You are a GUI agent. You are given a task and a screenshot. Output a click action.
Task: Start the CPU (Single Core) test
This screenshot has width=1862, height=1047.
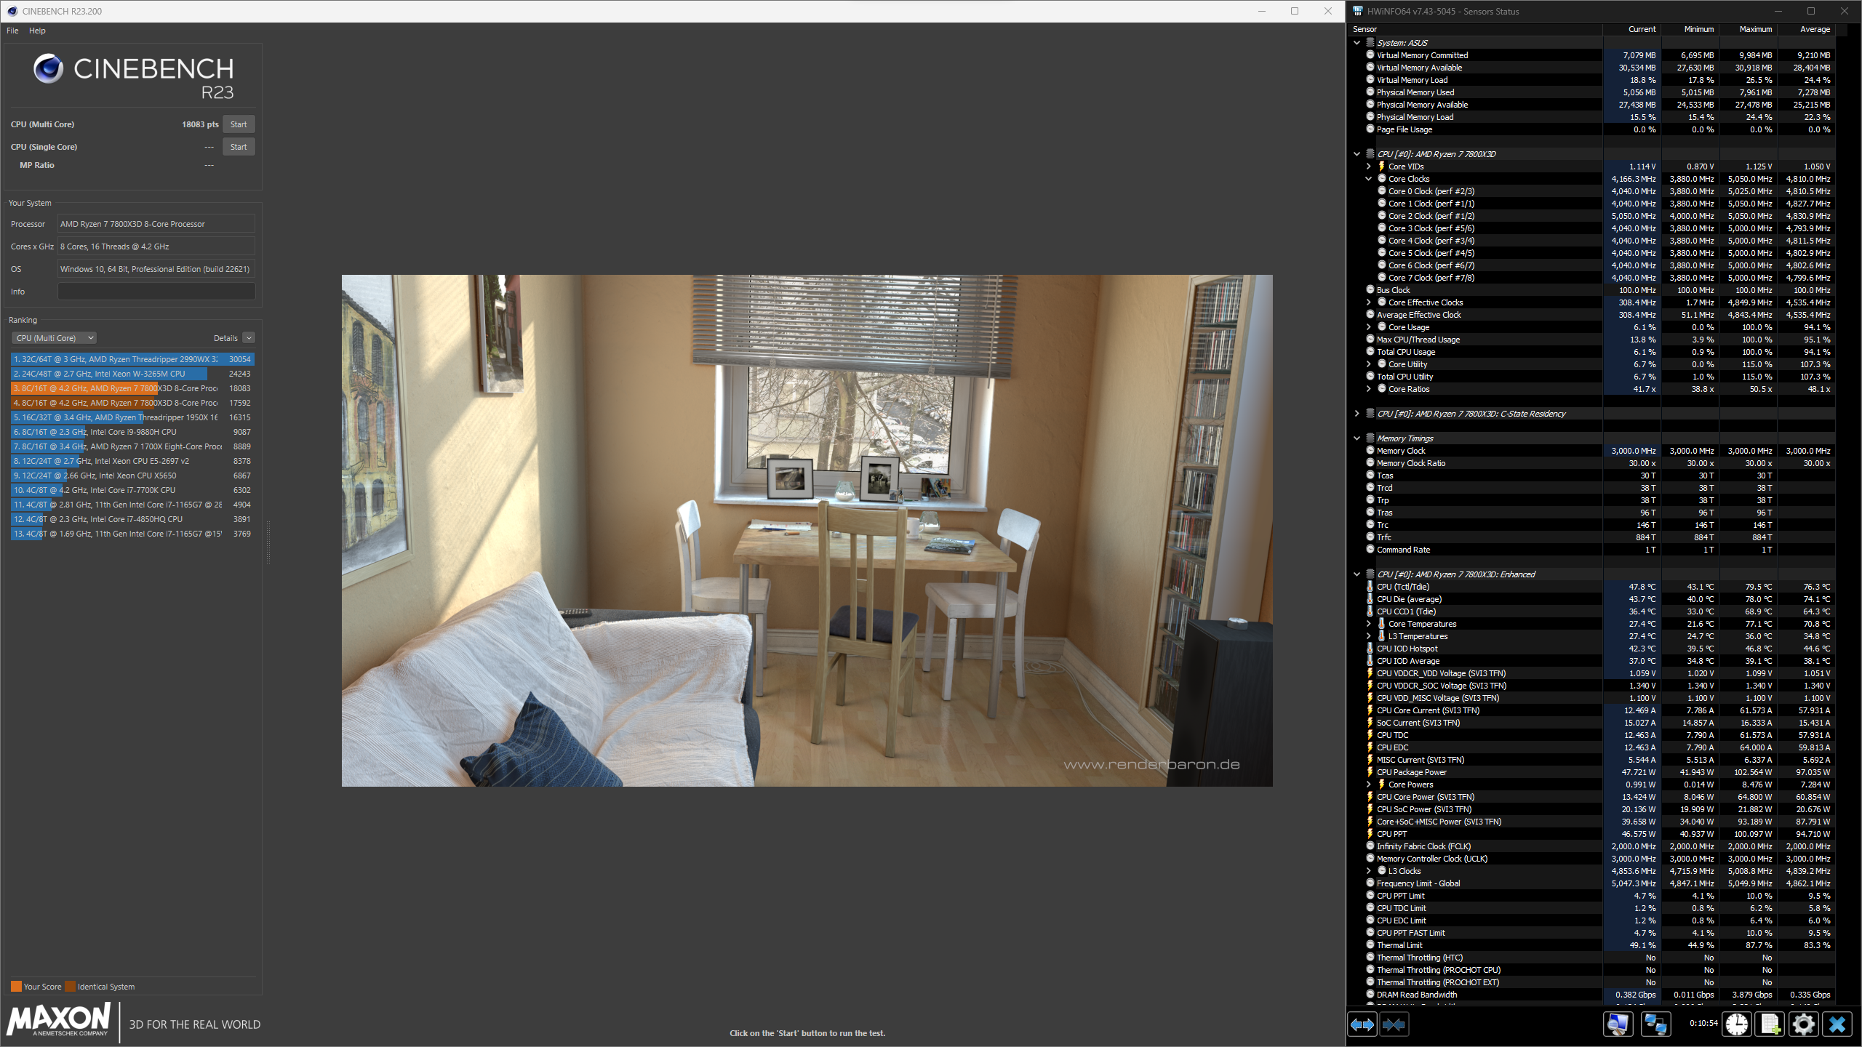pyautogui.click(x=239, y=147)
